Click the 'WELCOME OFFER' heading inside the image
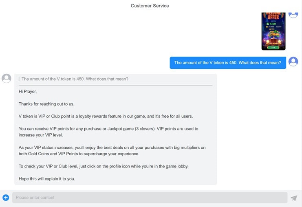This screenshot has height=207, width=302. pos(273,17)
